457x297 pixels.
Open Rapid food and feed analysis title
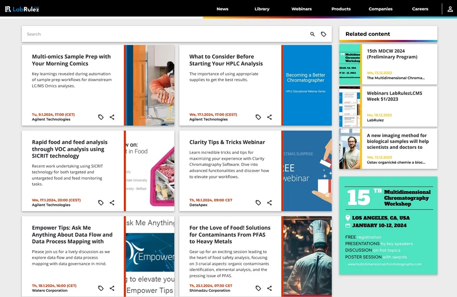click(70, 149)
